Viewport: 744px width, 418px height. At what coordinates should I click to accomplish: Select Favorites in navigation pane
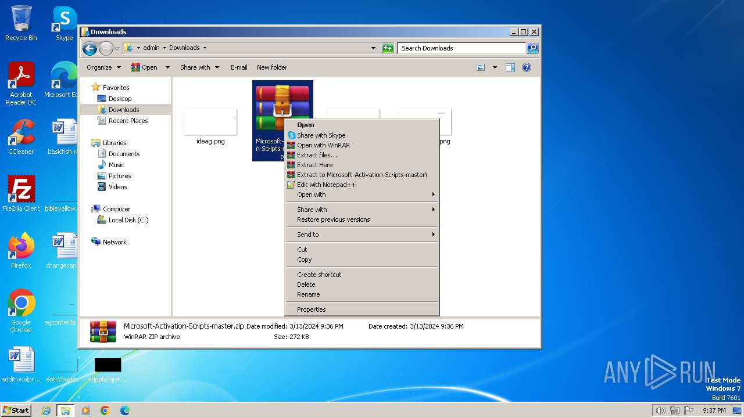pos(116,88)
